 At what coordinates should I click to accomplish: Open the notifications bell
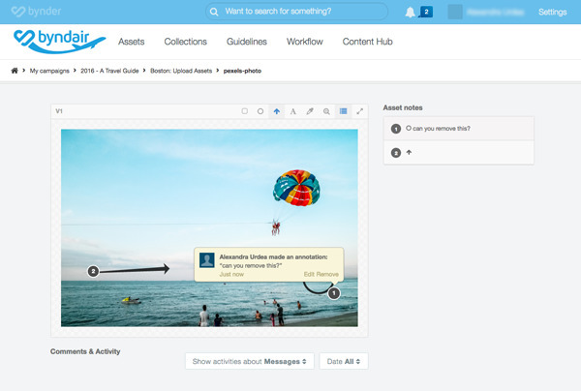click(410, 13)
